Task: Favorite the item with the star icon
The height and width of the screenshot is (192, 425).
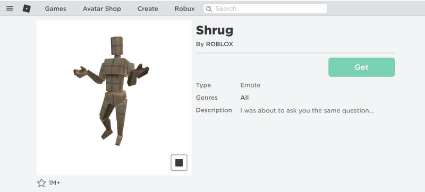Action: [x=41, y=183]
